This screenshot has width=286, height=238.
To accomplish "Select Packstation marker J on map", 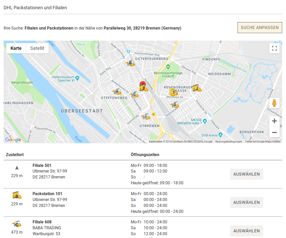I will pyautogui.click(x=196, y=88).
